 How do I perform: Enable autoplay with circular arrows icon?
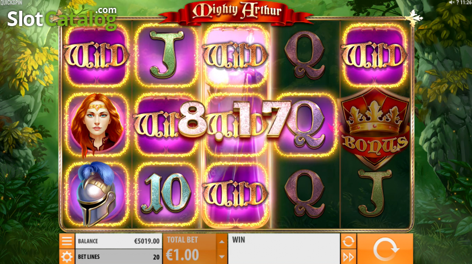pos(348,241)
